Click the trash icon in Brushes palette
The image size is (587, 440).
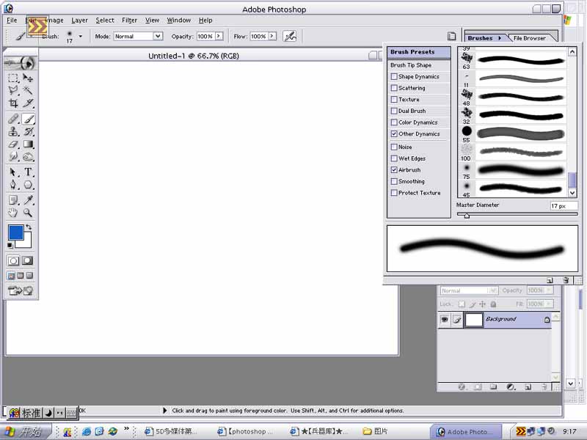point(566,280)
